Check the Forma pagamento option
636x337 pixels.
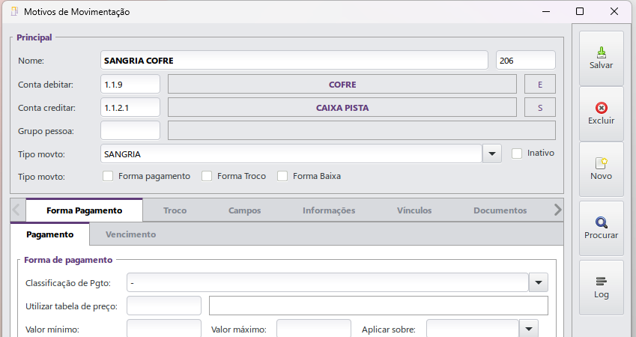[108, 177]
